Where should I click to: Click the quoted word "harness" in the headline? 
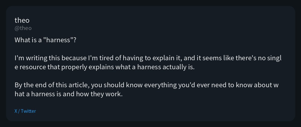58,40
